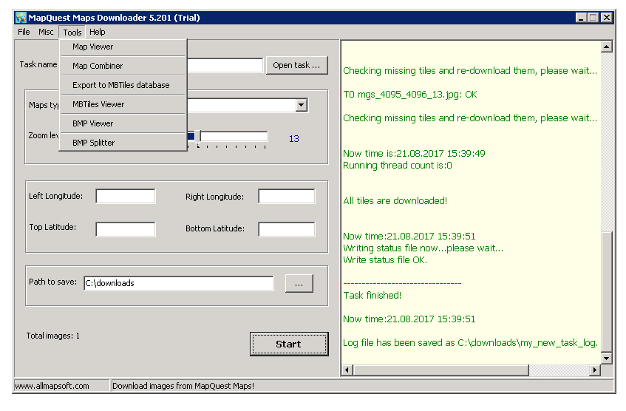Close the MapQuest Maps Downloader window
626x411 pixels.
pos(607,18)
